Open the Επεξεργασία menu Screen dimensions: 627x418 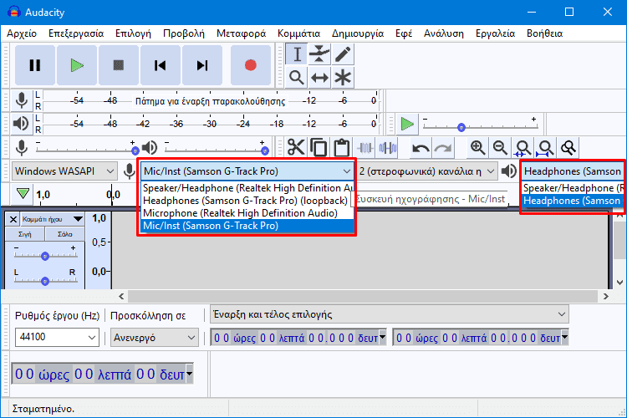point(76,33)
